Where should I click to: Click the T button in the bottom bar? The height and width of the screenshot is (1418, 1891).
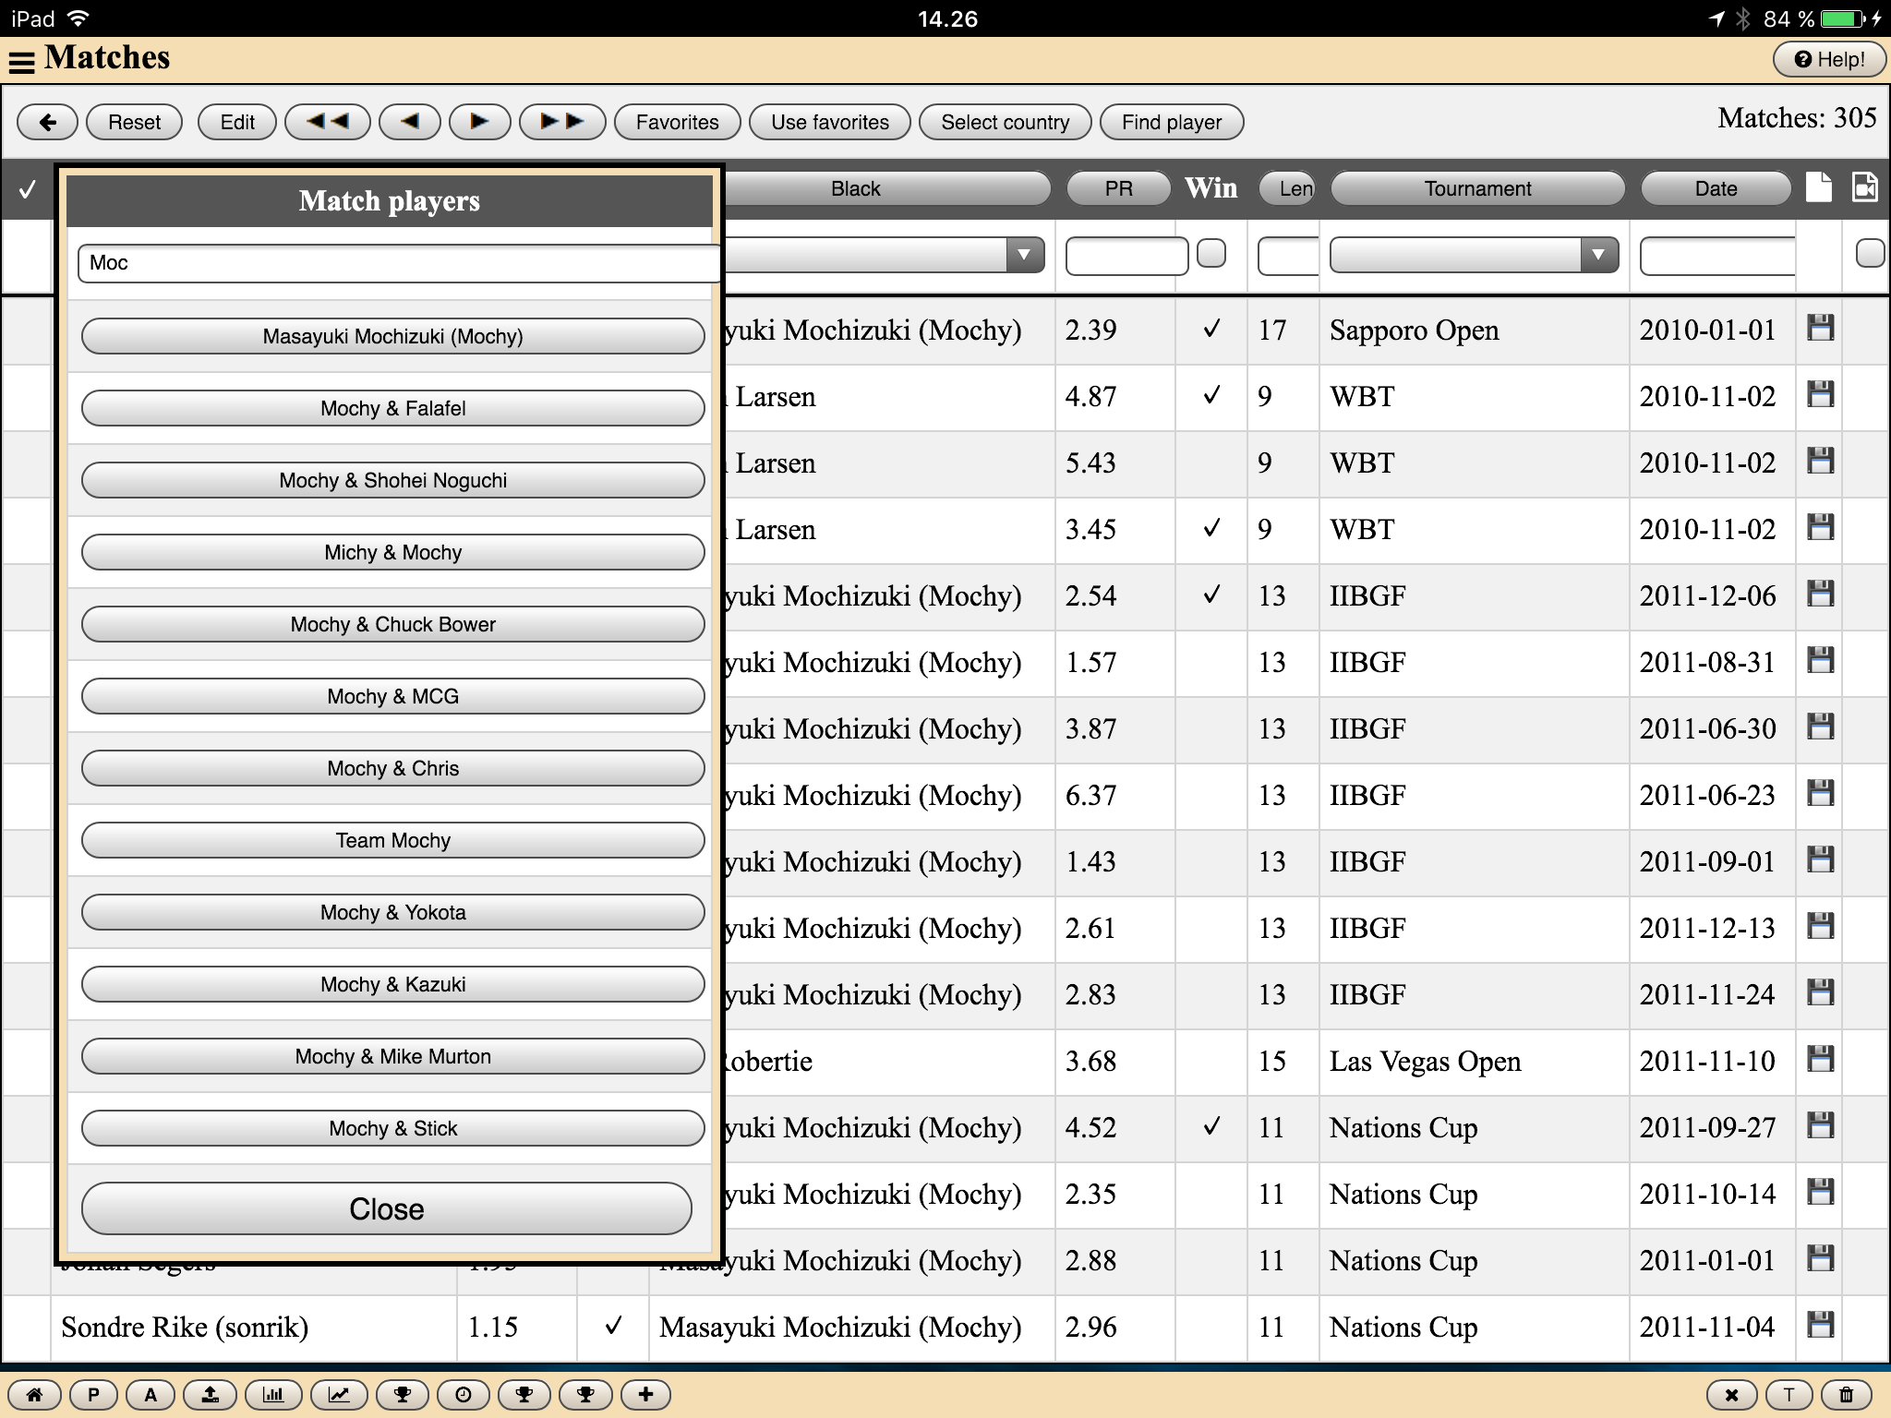click(1789, 1395)
